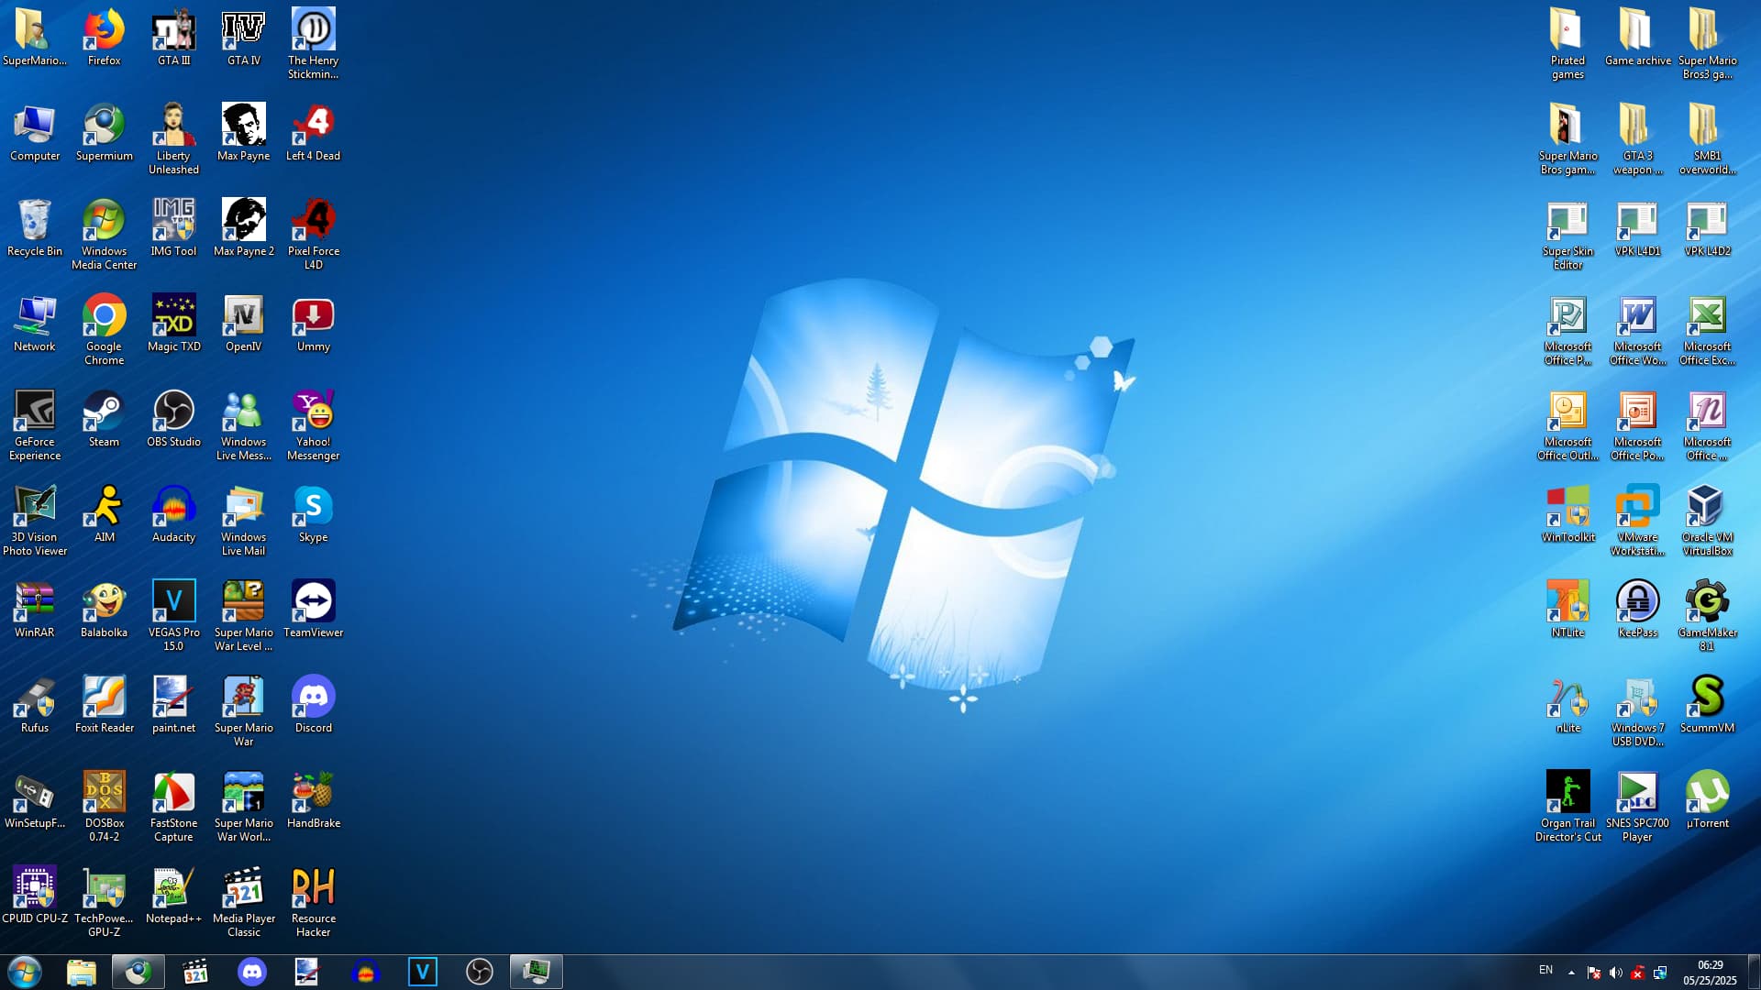Open the Windows Start menu orb
Screen dimensions: 1761x990
click(25, 972)
